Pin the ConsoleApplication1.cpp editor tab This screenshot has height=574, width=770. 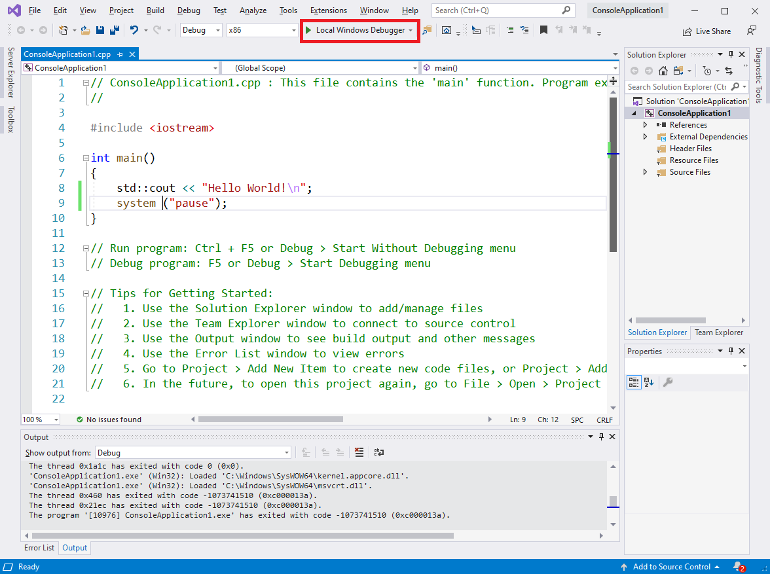pos(120,54)
